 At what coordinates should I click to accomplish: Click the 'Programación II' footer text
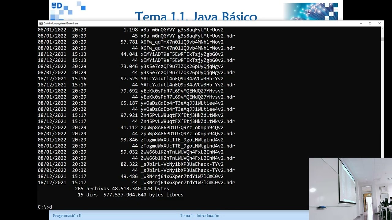point(67,216)
